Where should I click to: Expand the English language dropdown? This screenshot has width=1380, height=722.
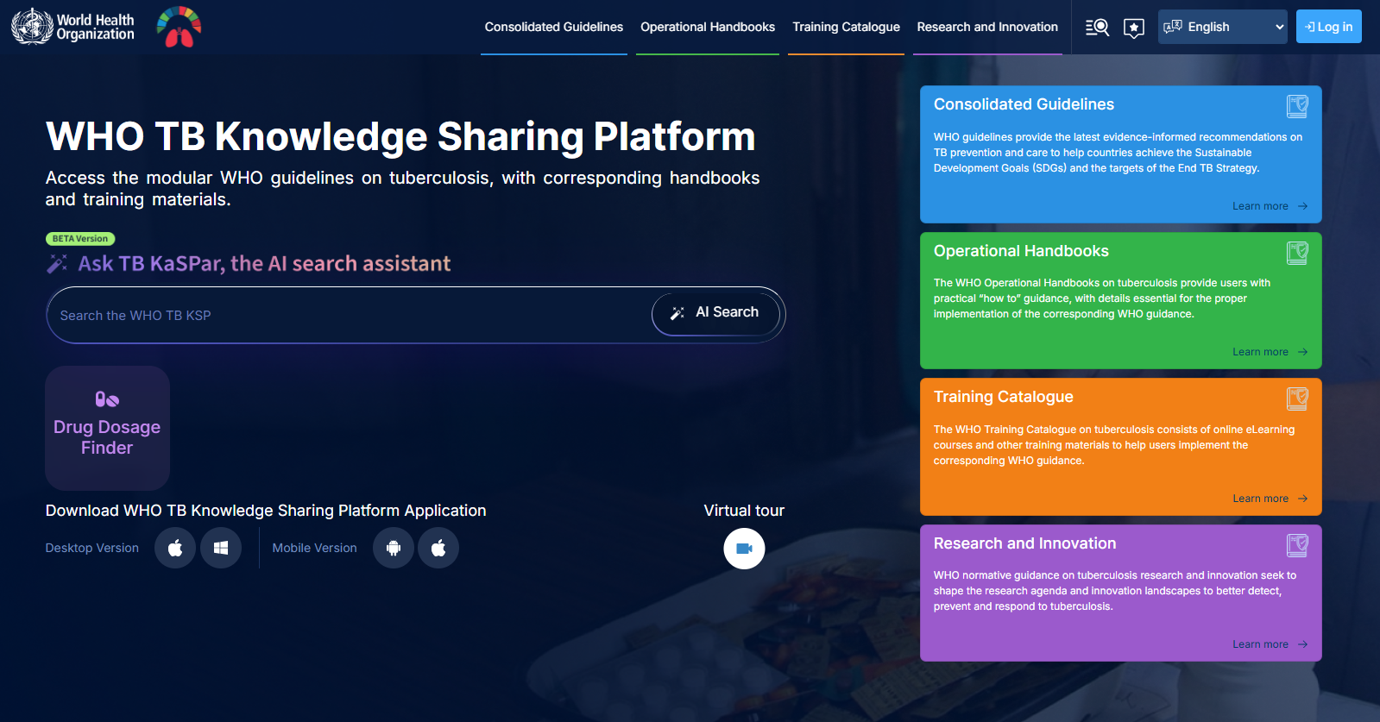[1222, 27]
